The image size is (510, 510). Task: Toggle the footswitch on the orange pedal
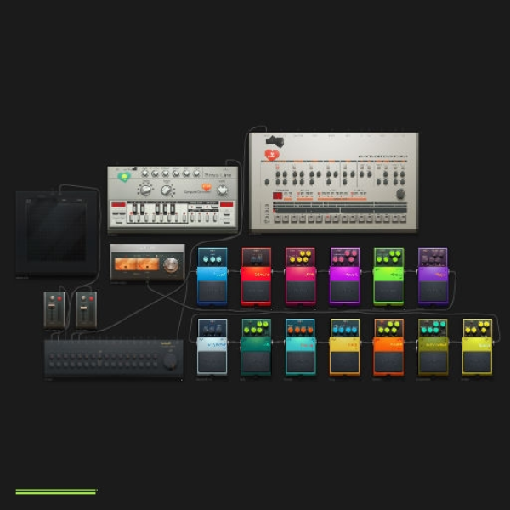point(388,362)
